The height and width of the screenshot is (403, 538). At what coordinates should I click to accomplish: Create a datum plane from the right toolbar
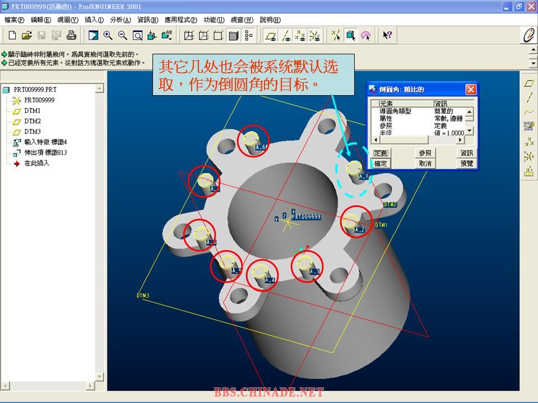pos(528,83)
